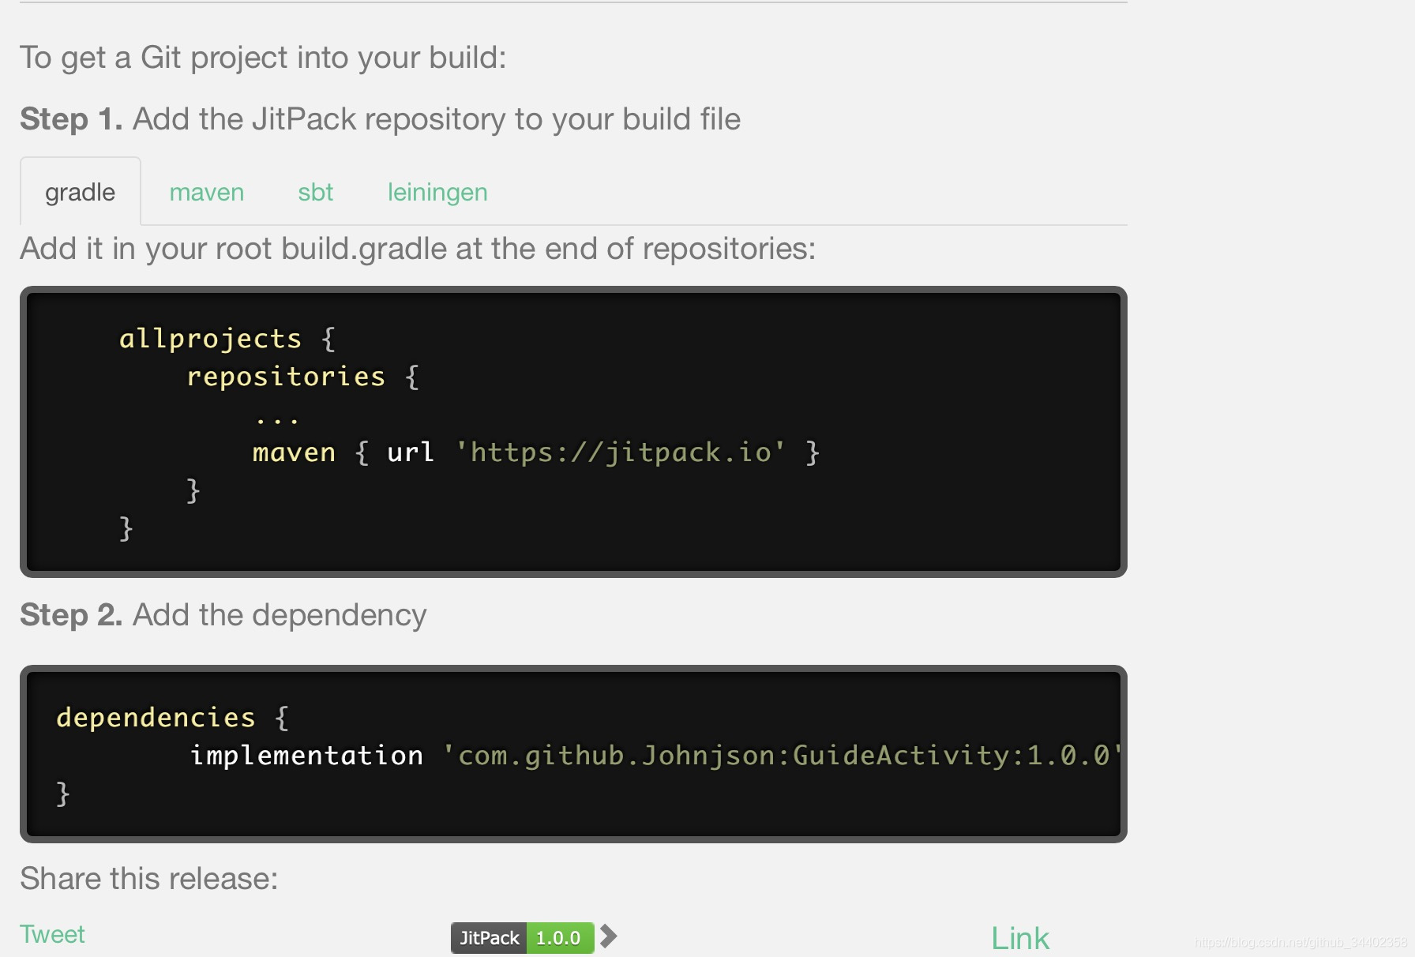Click the 'dependencies {' code line

coord(173,718)
